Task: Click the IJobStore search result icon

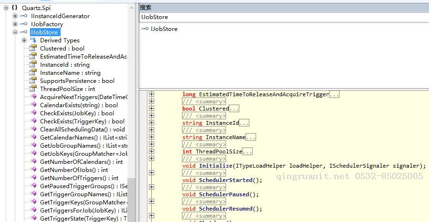Action: [x=145, y=29]
